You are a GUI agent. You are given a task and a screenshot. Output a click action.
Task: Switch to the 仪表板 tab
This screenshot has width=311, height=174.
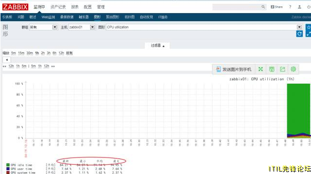point(7,17)
